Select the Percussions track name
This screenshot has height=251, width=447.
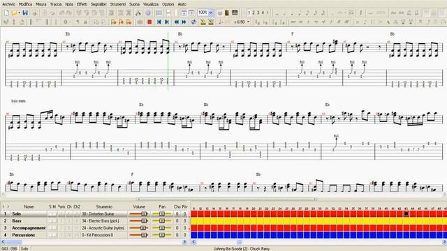pyautogui.click(x=23, y=235)
